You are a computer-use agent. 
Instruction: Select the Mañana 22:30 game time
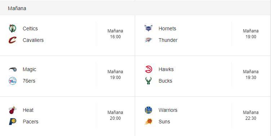tap(251, 115)
